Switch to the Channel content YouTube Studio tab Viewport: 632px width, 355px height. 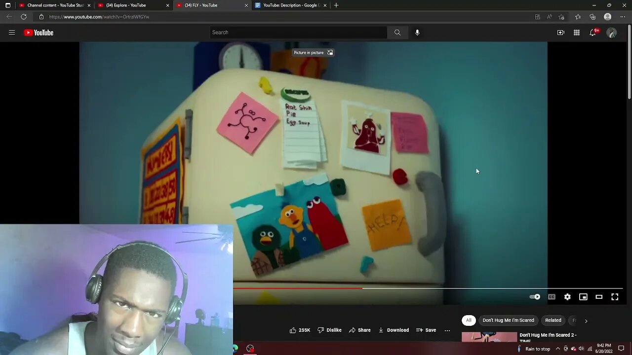55,5
